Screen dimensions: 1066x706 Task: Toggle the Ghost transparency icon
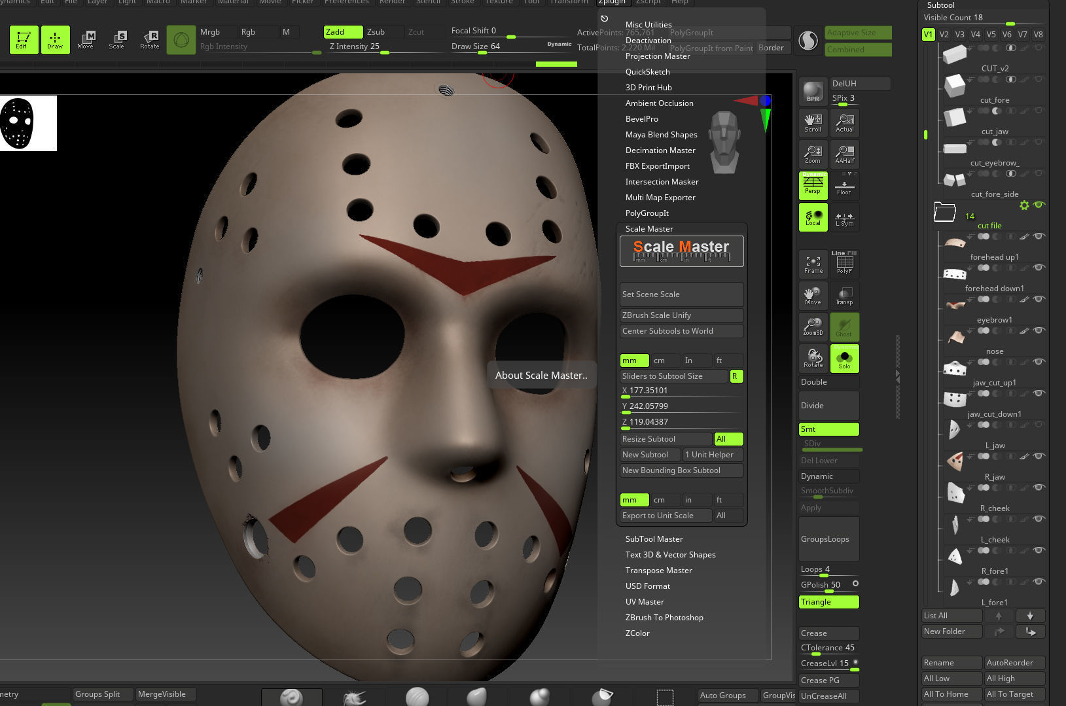(844, 327)
